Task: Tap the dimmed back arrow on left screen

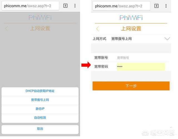Action: coord(7,28)
